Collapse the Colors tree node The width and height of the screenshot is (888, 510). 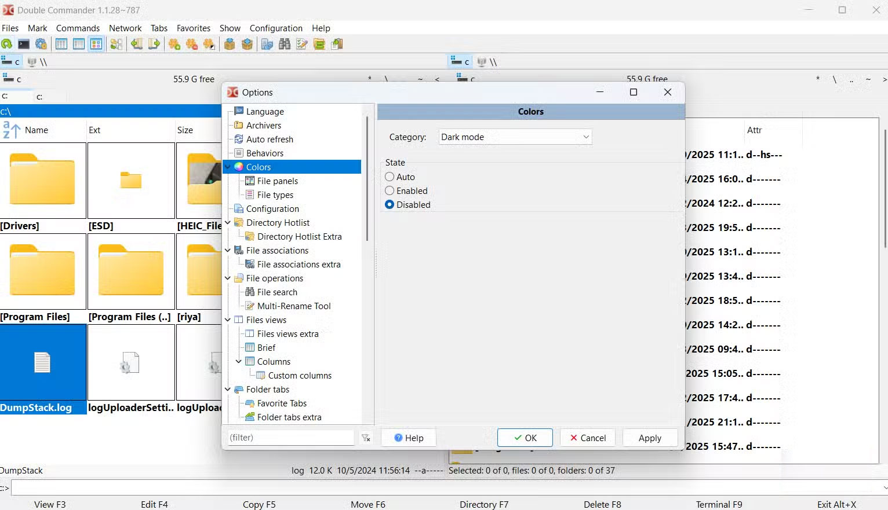pos(227,167)
